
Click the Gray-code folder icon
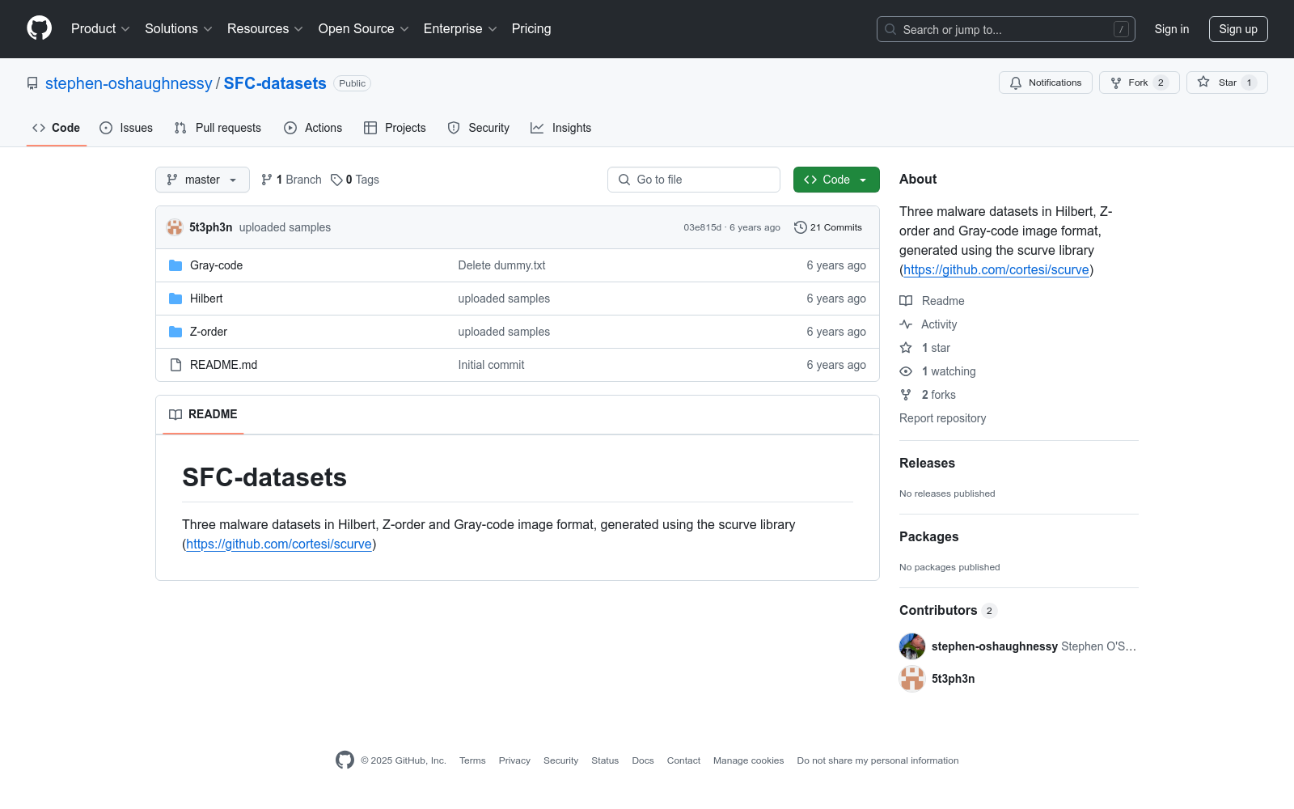tap(175, 265)
